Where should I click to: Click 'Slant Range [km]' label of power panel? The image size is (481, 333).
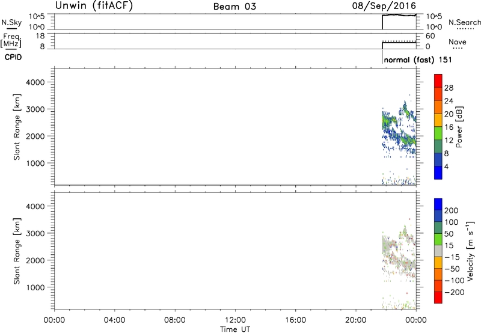tap(17, 127)
